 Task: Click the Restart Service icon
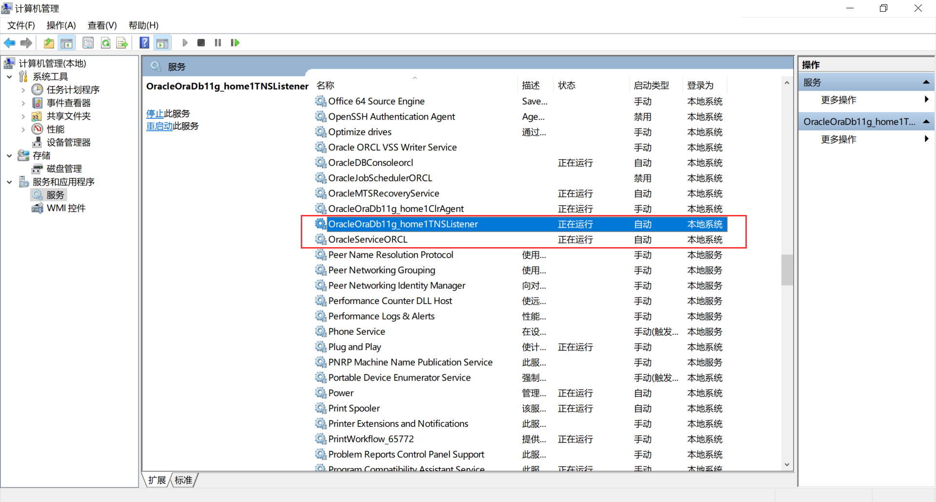[235, 43]
